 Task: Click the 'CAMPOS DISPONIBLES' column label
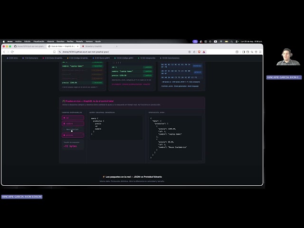[72, 113]
